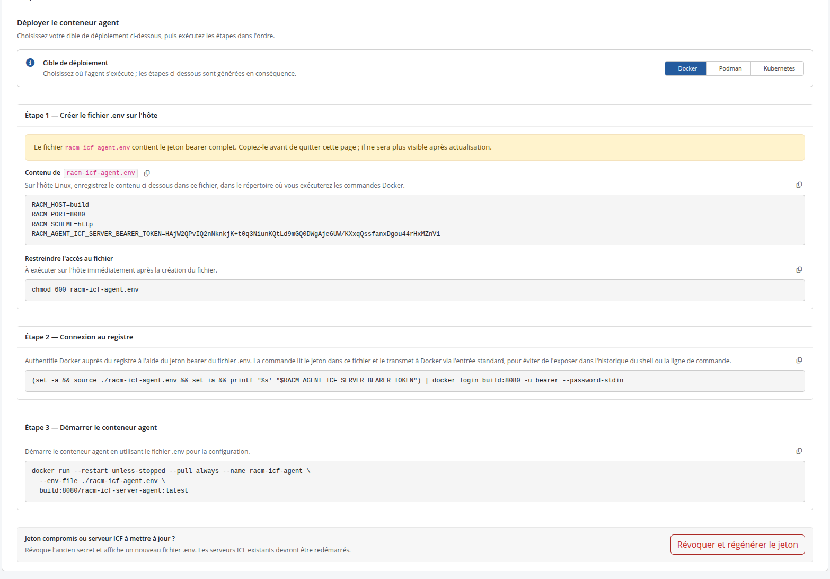The width and height of the screenshot is (830, 579).
Task: Click the Étape 2 Connexion au registre heading
Action: click(x=79, y=337)
